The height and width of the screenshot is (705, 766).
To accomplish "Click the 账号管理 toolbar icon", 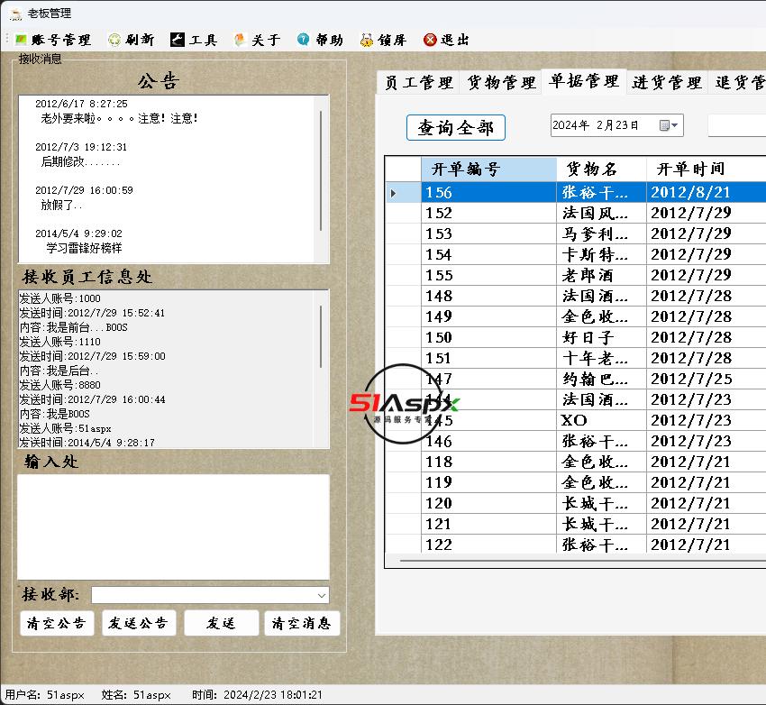I will coord(21,40).
